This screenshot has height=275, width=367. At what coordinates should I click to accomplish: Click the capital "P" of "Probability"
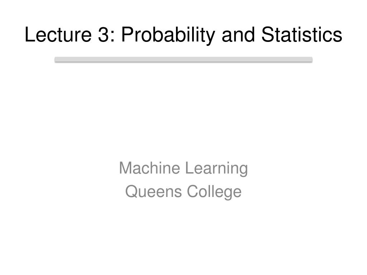[x=127, y=35]
